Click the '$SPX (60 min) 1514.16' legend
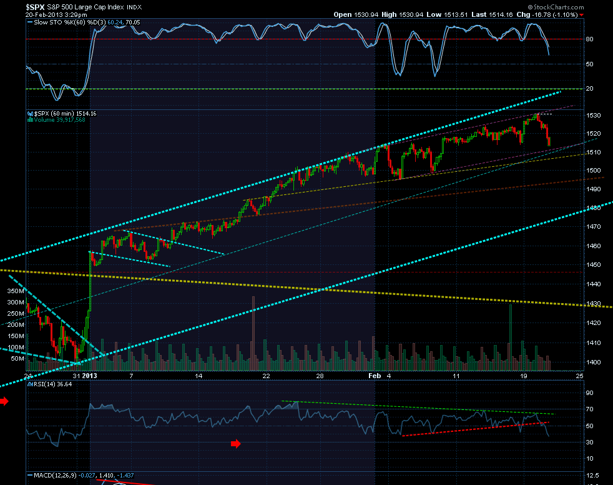The image size is (613, 485). (x=66, y=114)
